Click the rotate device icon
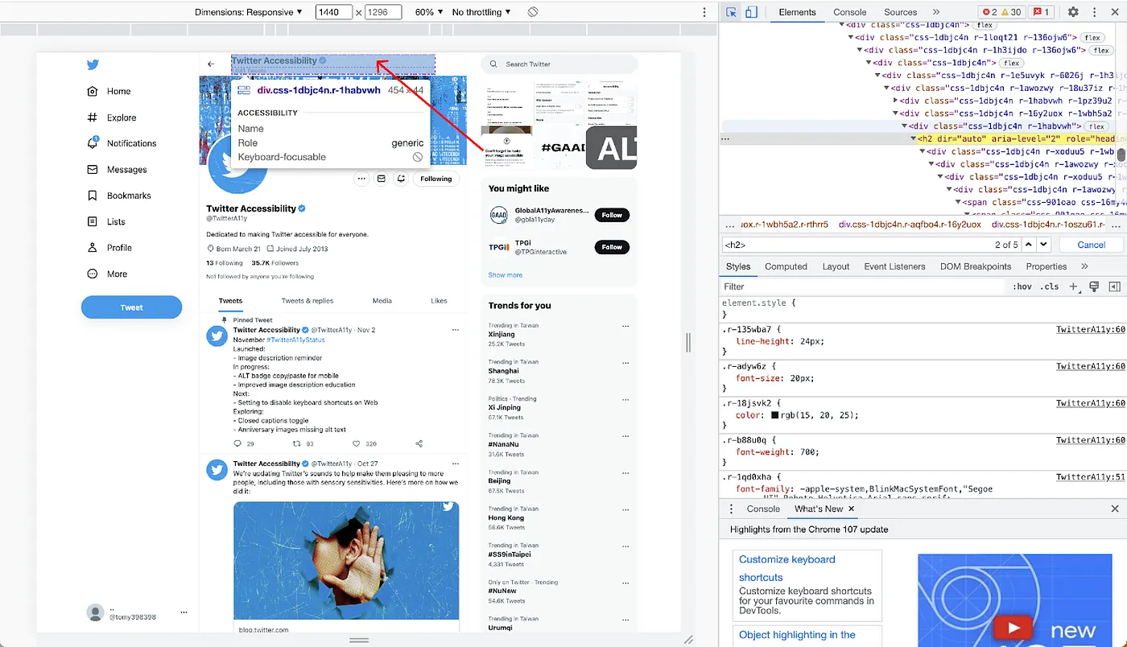The height and width of the screenshot is (647, 1127). (533, 12)
